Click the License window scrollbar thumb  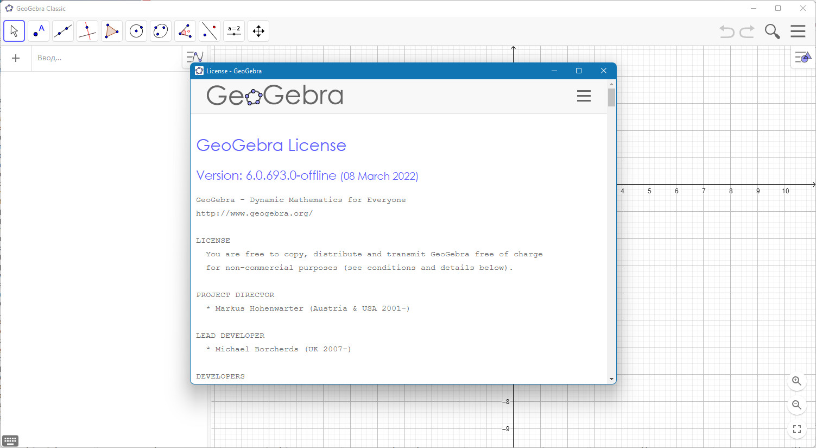(611, 97)
